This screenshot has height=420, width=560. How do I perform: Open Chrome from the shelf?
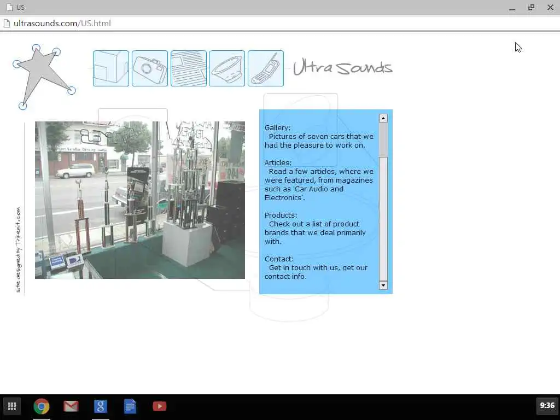pyautogui.click(x=42, y=406)
